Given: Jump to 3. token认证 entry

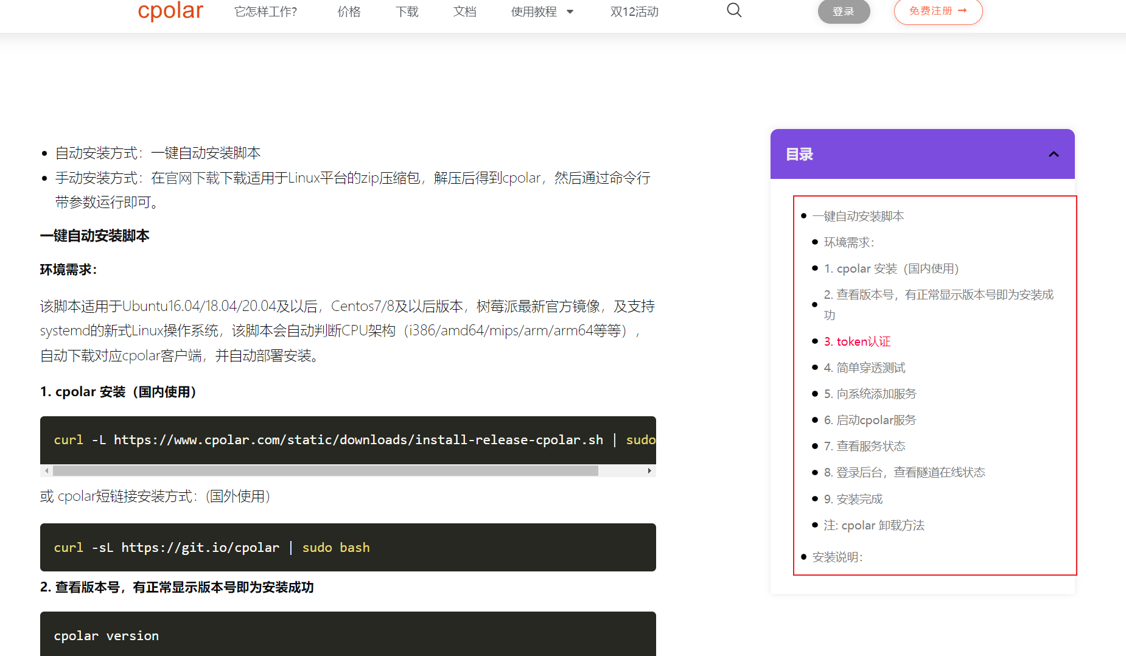Looking at the screenshot, I should pos(857,341).
